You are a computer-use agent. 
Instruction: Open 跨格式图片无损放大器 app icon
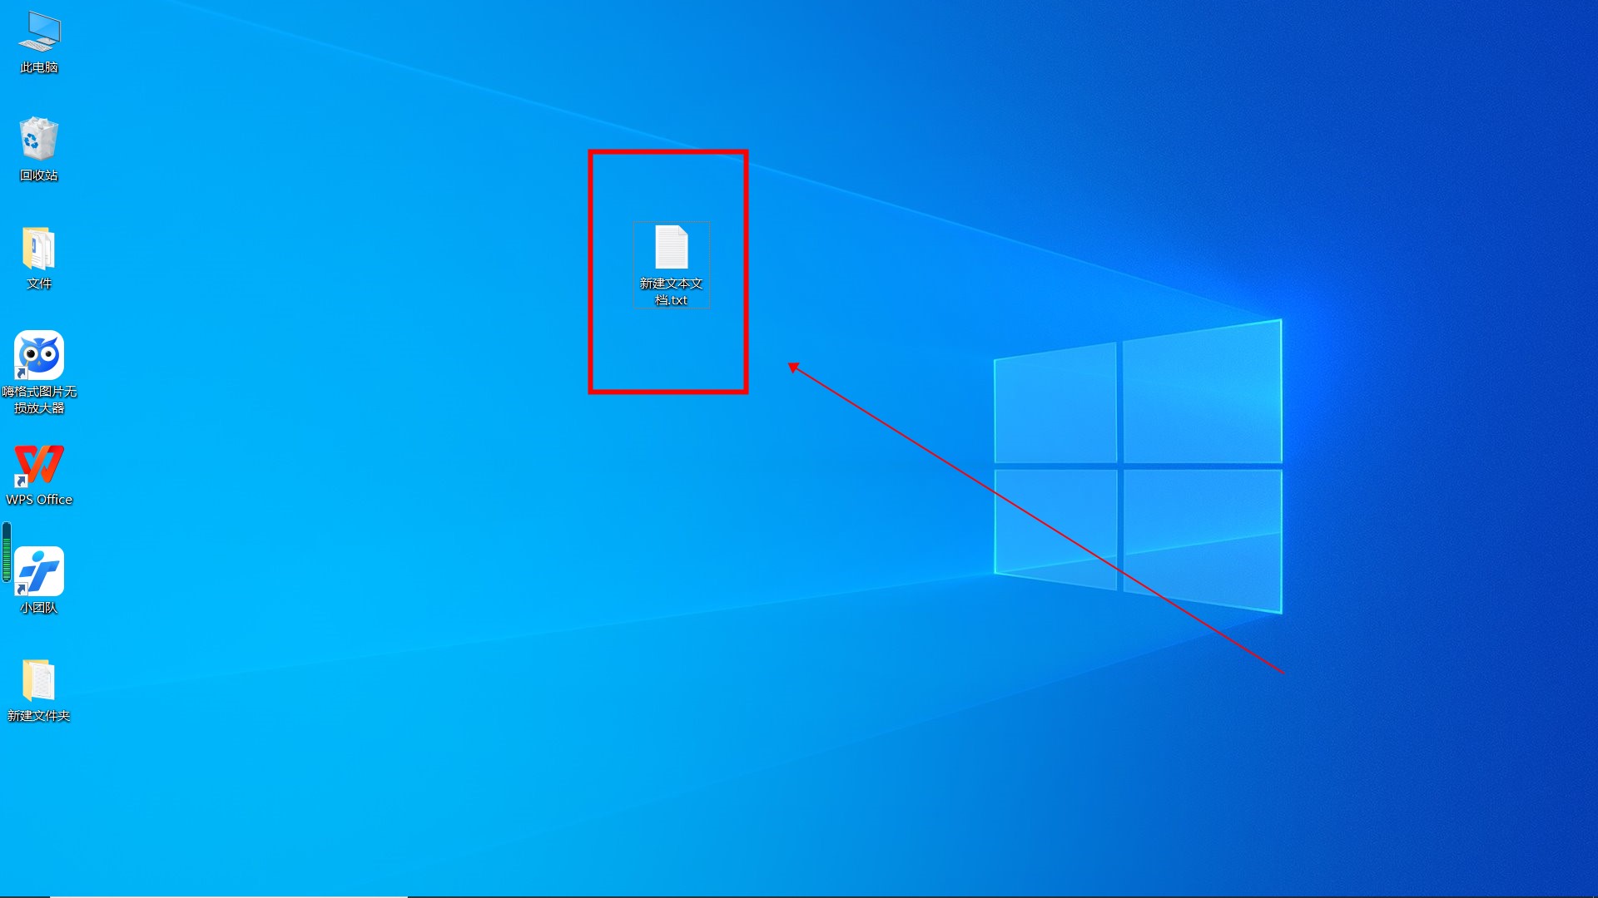tap(39, 357)
